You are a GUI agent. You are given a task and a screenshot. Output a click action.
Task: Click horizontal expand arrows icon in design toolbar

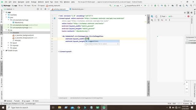pos(166,20)
